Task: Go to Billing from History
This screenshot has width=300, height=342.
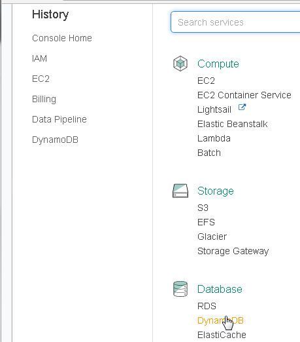Action: [x=44, y=99]
